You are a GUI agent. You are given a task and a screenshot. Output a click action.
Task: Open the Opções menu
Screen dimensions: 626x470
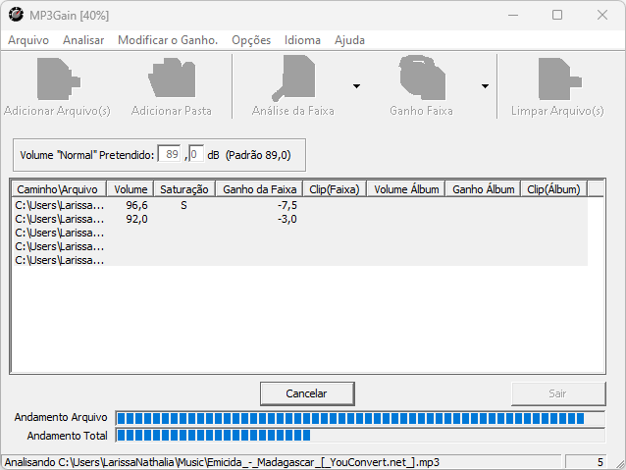pyautogui.click(x=251, y=40)
